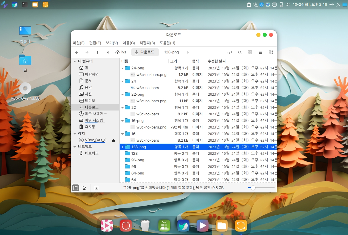348x235 pixels.
Task: Click the 128-png path bar button
Action: point(171,52)
